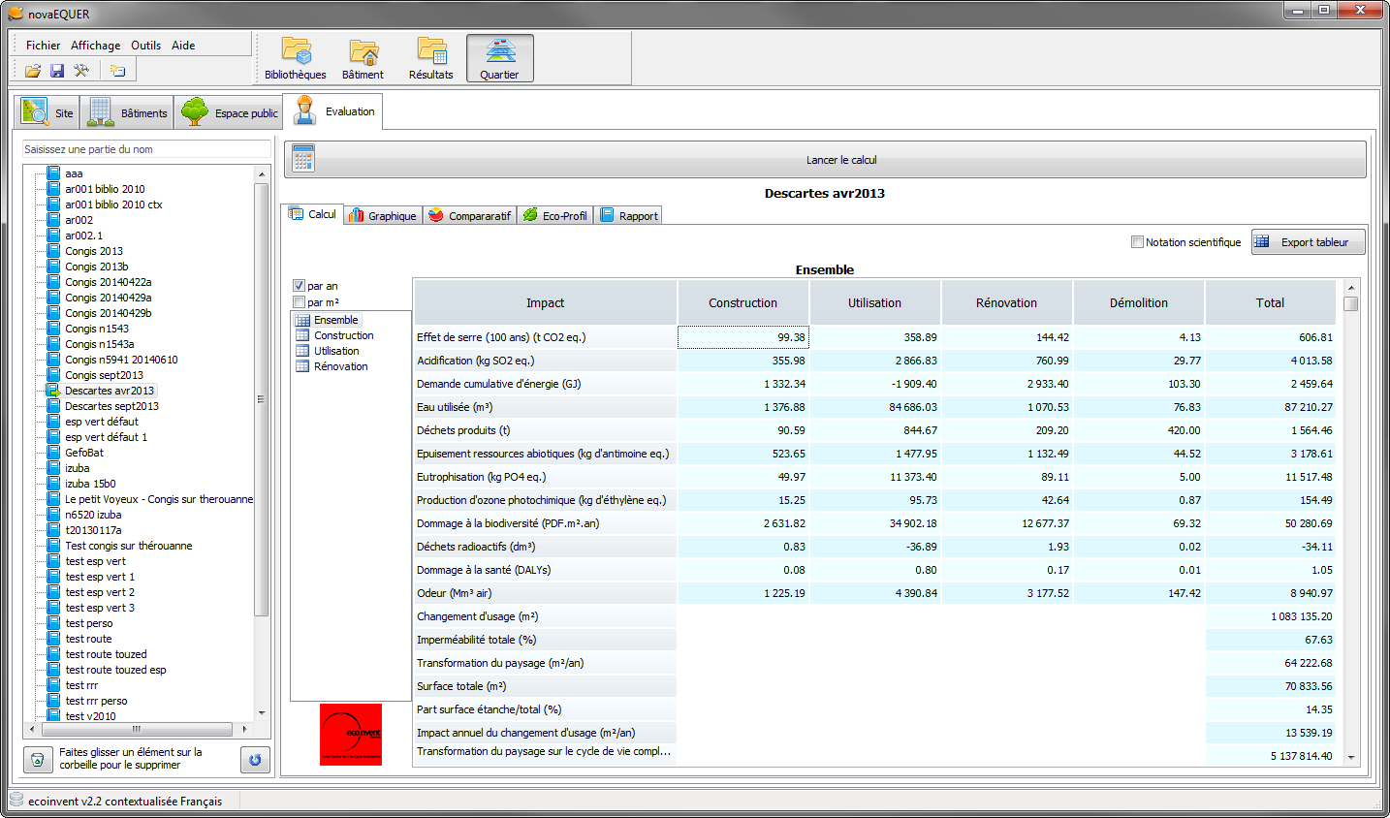Click the calculator icon on the launch bar
The image size is (1390, 818).
coord(303,160)
